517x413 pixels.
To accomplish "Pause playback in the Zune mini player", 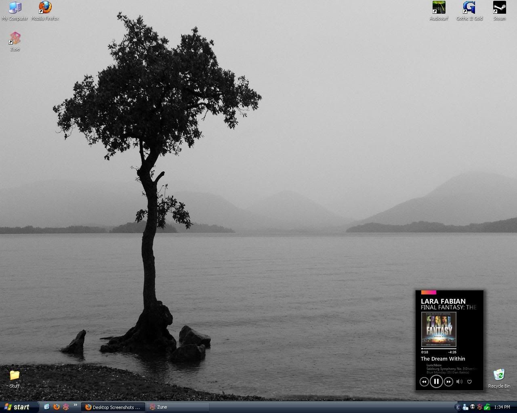I will tap(436, 381).
